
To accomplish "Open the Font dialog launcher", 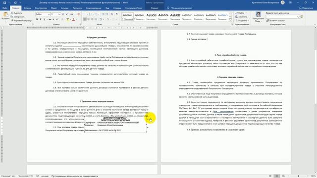I will 80,24.
